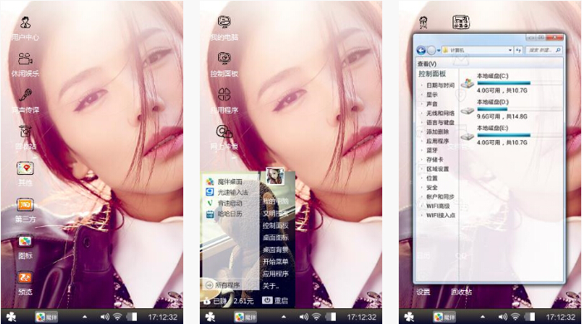Open the 休闲娱乐 camera icon

[x=25, y=59]
